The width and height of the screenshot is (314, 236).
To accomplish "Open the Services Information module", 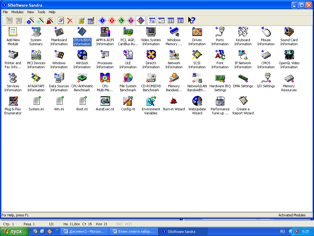I will (x=13, y=82).
